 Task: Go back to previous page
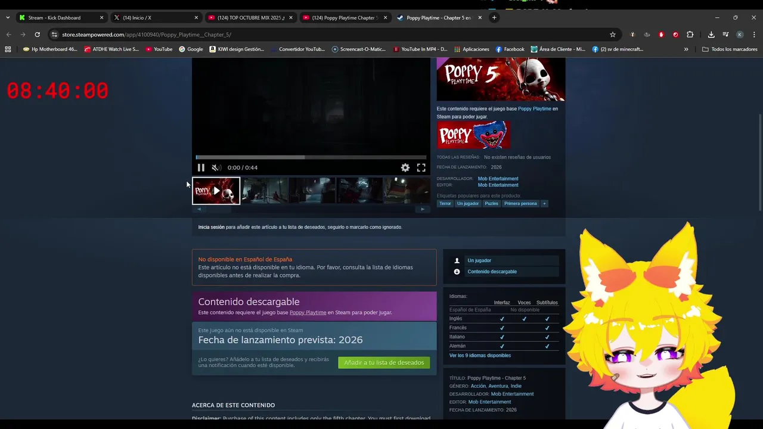pyautogui.click(x=8, y=35)
